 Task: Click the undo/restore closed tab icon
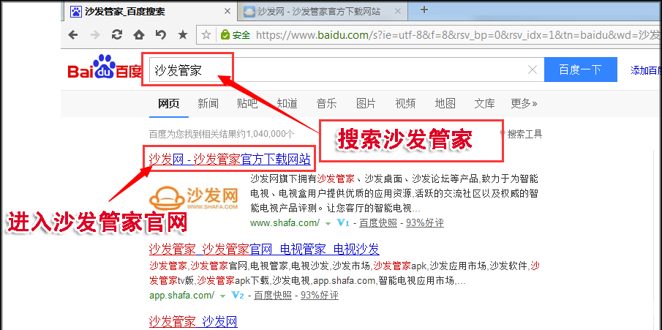(161, 34)
